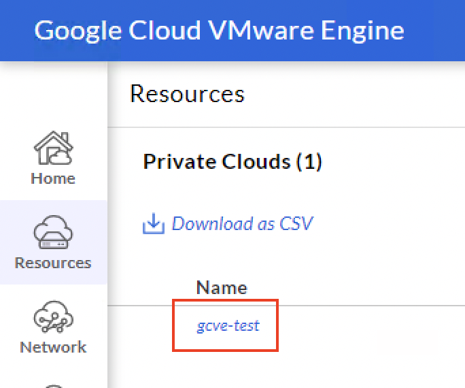Click the Resources page heading

point(187,93)
